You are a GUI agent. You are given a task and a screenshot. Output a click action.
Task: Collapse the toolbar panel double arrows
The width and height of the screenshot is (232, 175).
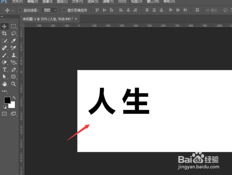coord(2,17)
